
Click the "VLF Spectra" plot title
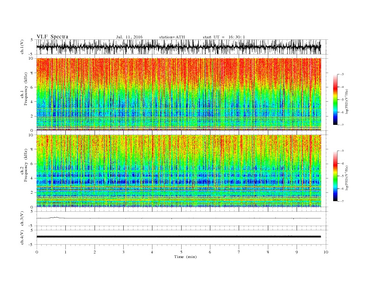[52, 37]
